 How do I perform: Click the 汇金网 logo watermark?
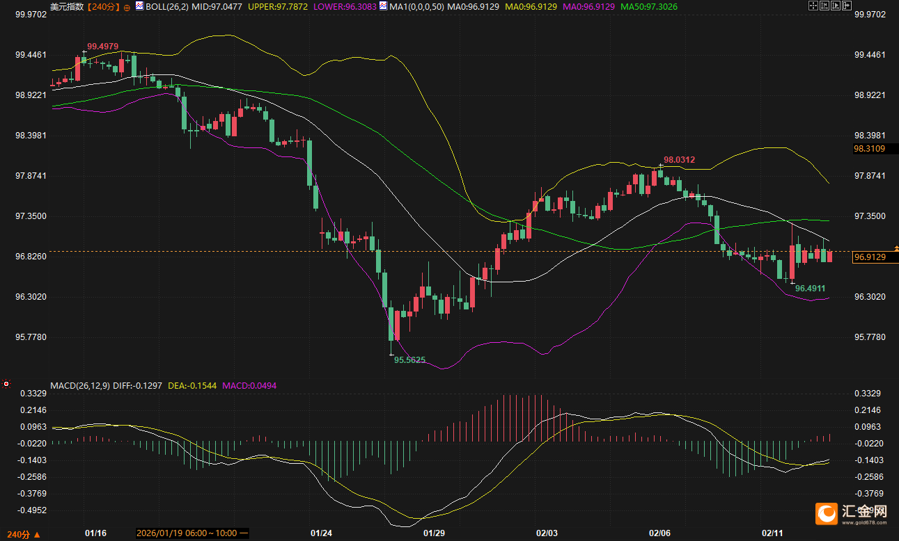[x=851, y=513]
